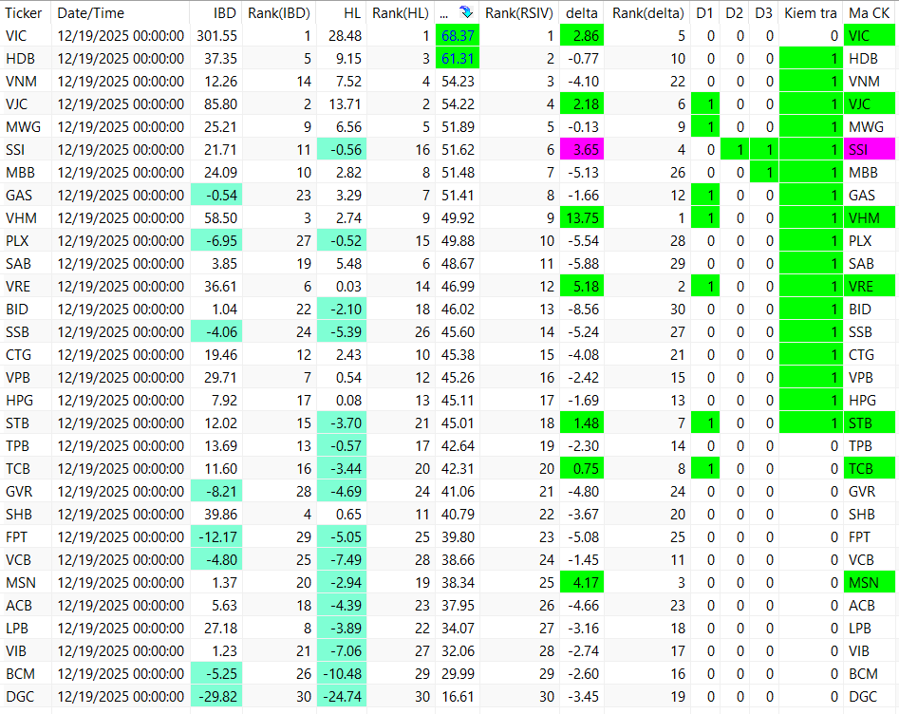The height and width of the screenshot is (714, 899).
Task: Click the sort arrow icon in the column header
Action: coord(466,12)
